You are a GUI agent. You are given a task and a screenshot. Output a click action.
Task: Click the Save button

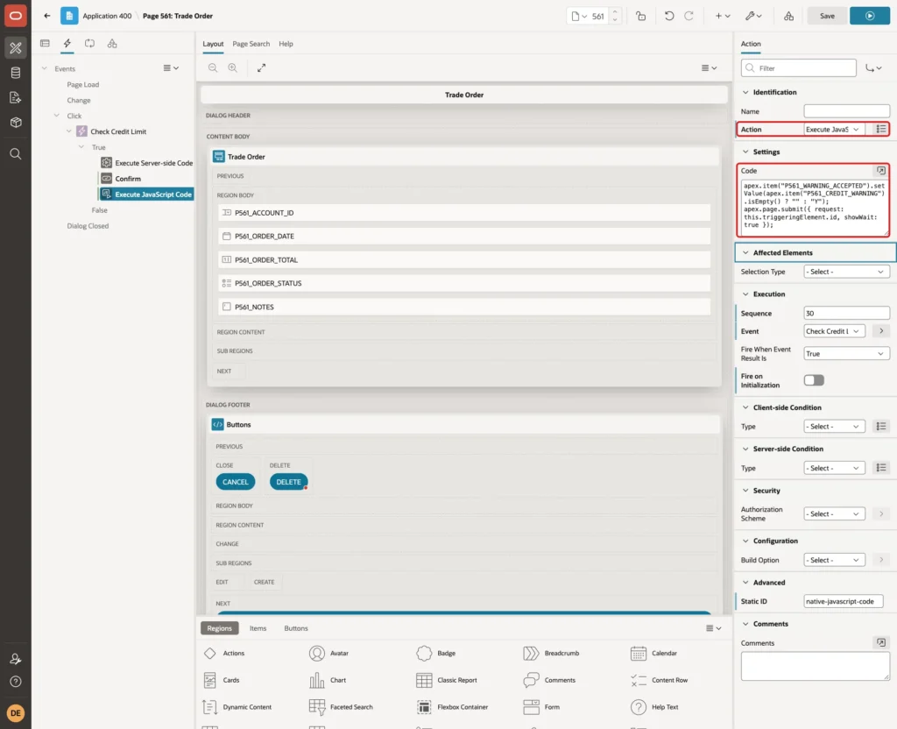pyautogui.click(x=827, y=16)
